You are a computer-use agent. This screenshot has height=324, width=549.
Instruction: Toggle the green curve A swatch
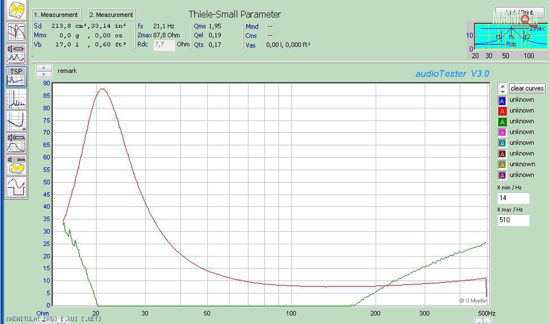[502, 122]
